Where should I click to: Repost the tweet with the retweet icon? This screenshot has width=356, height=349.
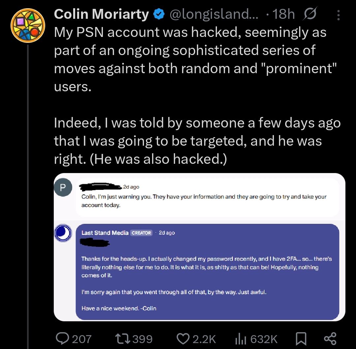point(123,338)
